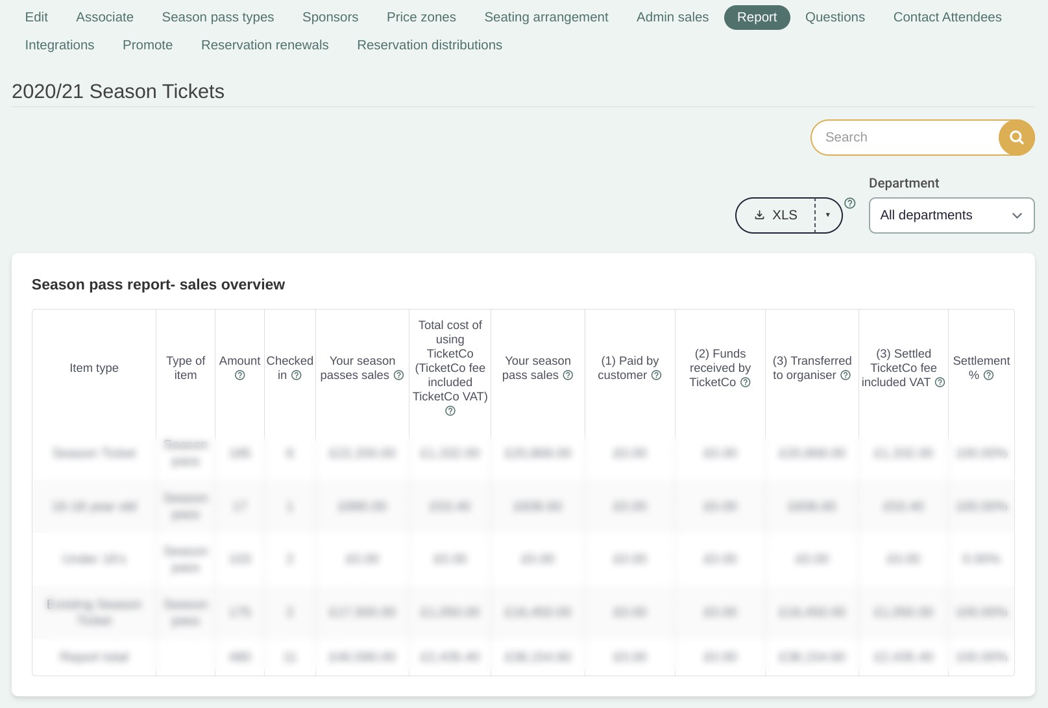Screen dimensions: 1048x708
Task: Click the Department label
Action: 904,184
